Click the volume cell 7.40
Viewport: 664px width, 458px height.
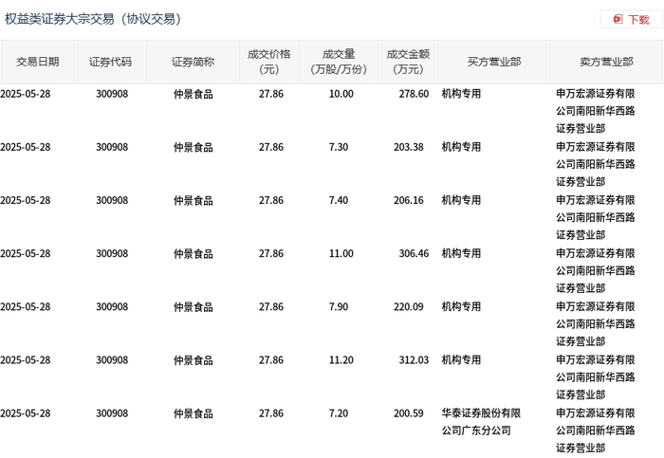coord(339,200)
